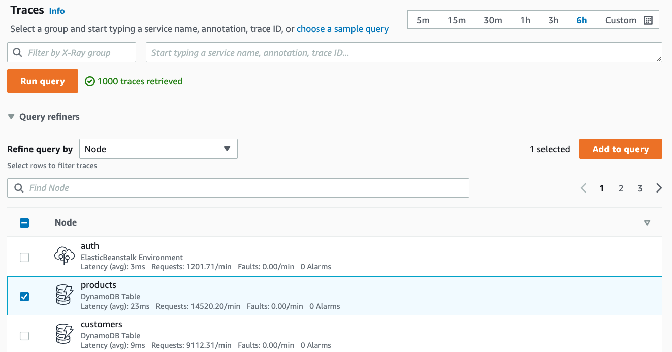Click the Node column sort arrow
The height and width of the screenshot is (352, 672).
[x=647, y=223]
